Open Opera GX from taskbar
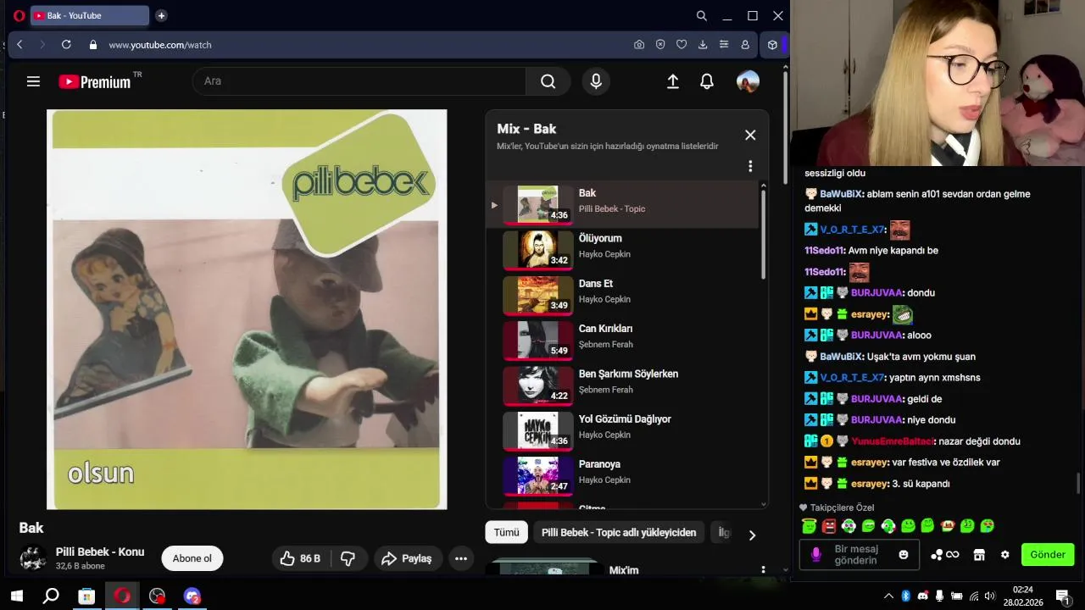1085x610 pixels. click(122, 596)
